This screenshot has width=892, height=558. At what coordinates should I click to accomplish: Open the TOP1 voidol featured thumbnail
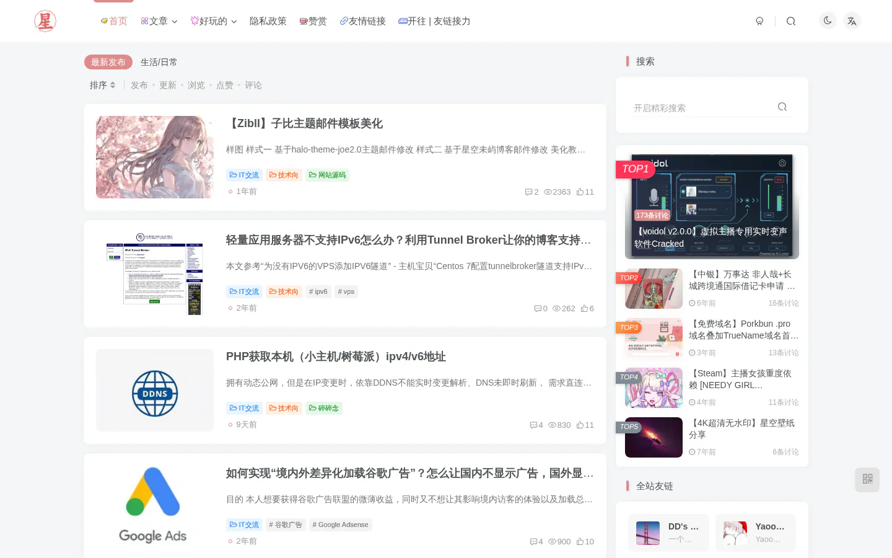click(712, 206)
